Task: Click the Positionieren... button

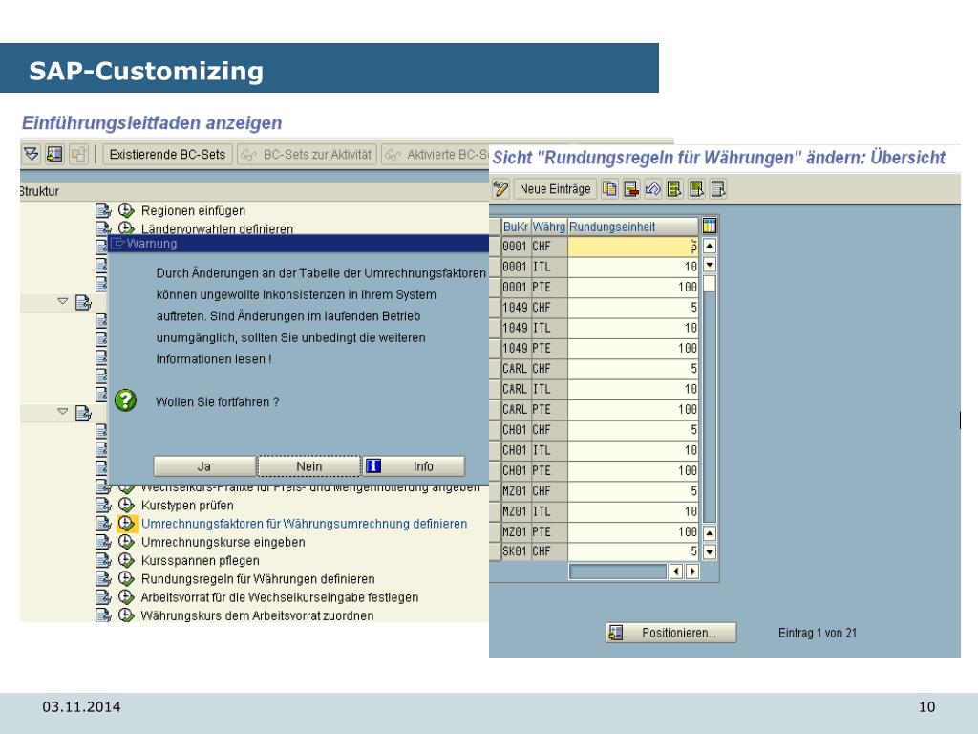Action: tap(671, 633)
